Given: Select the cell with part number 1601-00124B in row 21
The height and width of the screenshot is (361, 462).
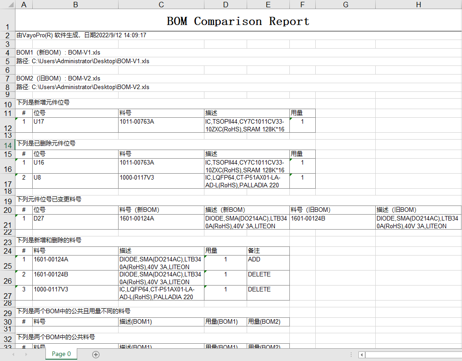Looking at the screenshot, I should 332,219.
